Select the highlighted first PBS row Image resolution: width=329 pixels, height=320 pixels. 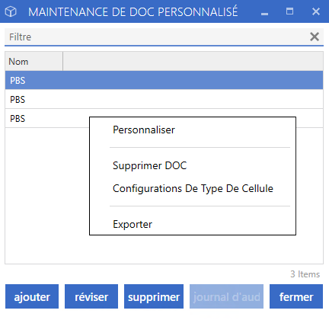[164, 80]
